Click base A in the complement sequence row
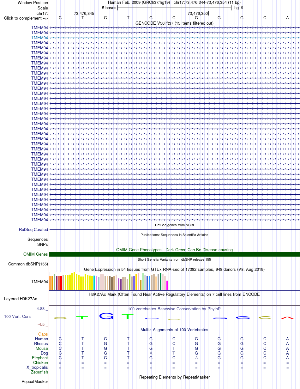 287,18
